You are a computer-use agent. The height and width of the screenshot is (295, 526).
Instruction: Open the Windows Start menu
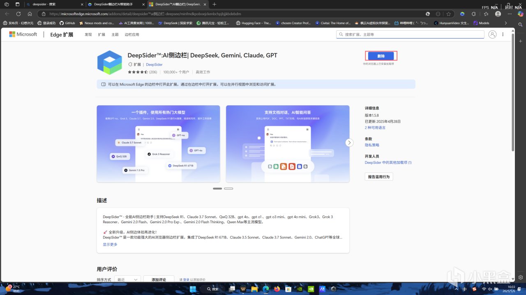[193, 289]
